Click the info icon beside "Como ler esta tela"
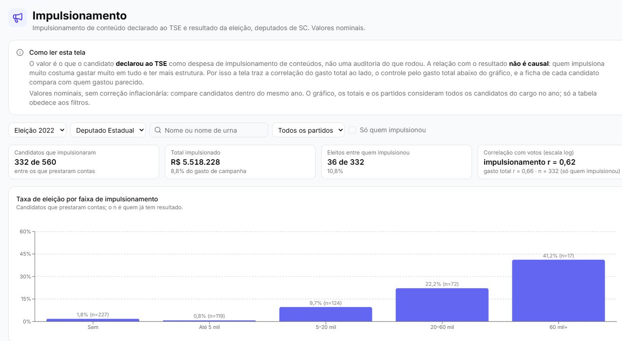622x341 pixels. coord(20,52)
